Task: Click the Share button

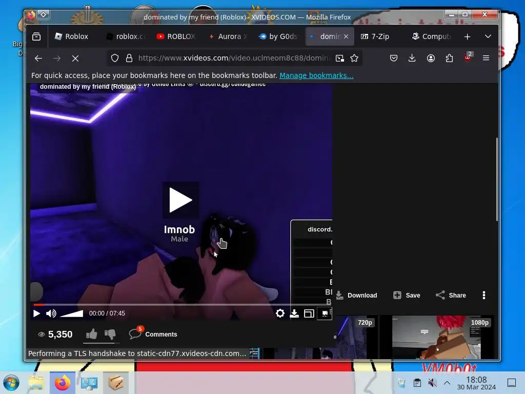Action: tap(451, 295)
